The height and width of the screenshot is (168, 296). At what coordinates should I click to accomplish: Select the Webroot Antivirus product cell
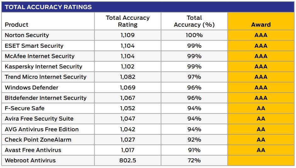pyautogui.click(x=30, y=160)
